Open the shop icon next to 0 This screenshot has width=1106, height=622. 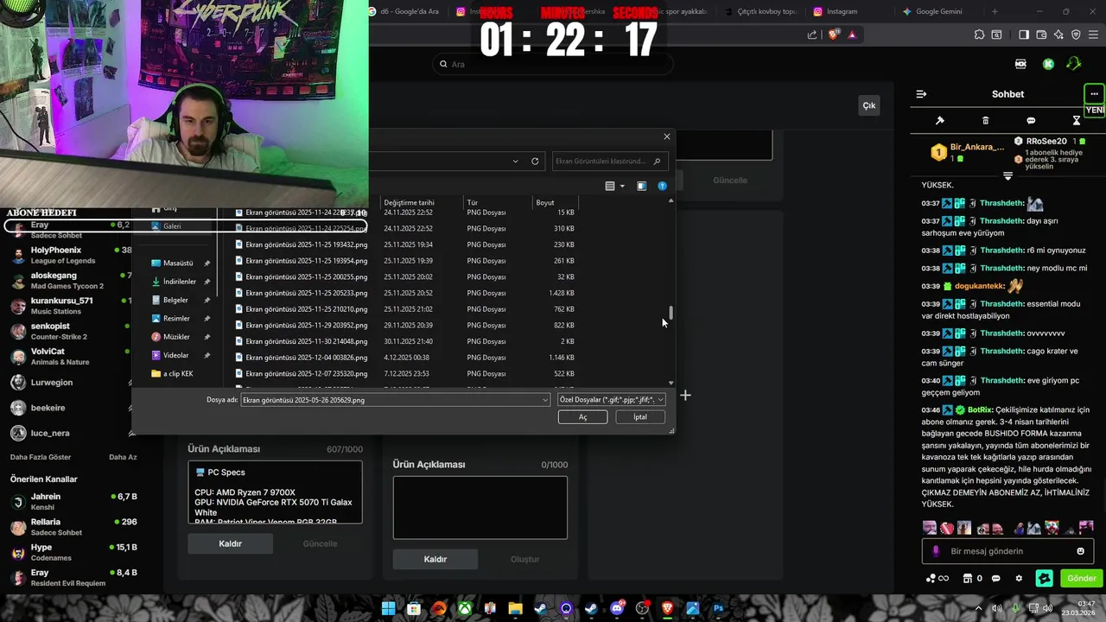tap(968, 579)
